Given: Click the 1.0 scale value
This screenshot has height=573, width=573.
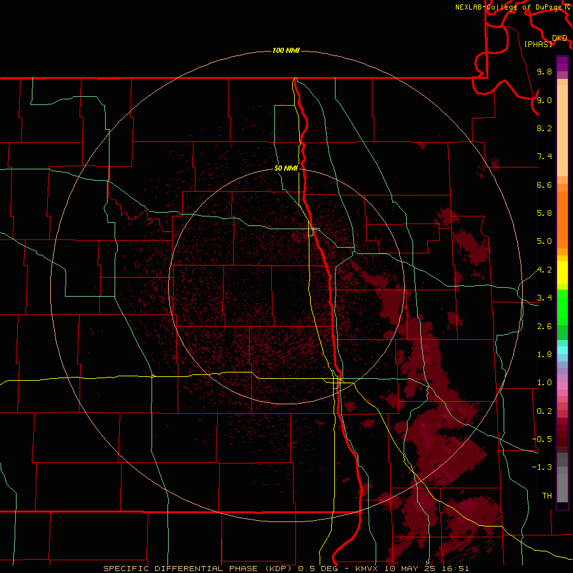Looking at the screenshot, I should click(544, 383).
